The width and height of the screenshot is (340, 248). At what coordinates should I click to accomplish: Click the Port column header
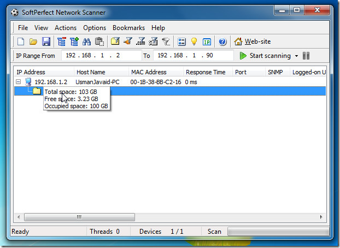[x=249, y=72]
